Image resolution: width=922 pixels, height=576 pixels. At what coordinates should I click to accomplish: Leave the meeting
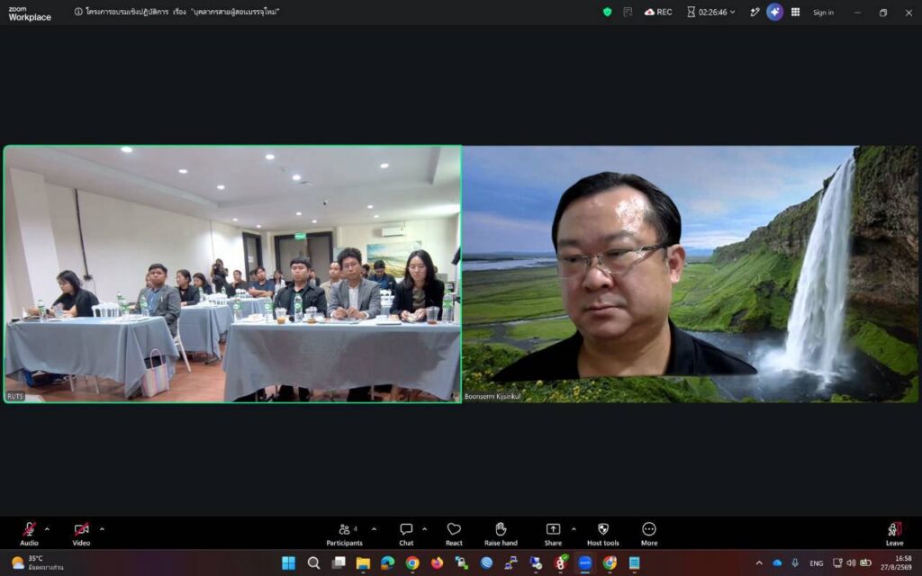coord(894,534)
